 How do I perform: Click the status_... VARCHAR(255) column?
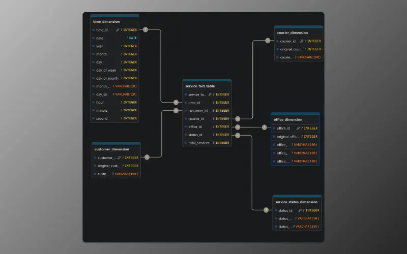click(297, 227)
